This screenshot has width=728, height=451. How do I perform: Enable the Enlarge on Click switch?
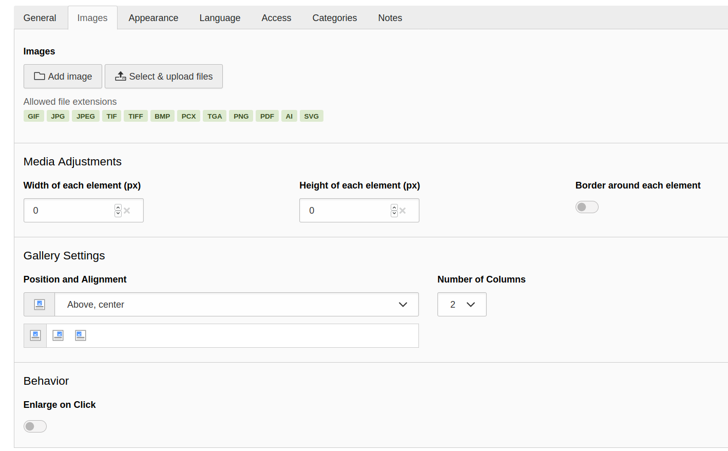tap(35, 426)
